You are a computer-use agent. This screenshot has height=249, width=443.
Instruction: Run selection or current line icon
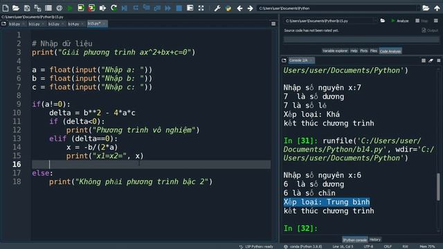(102, 8)
